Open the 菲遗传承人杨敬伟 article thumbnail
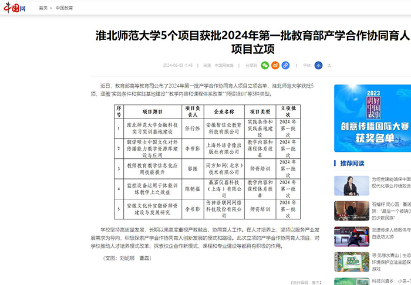This screenshot has height=285, width=411. pyautogui.click(x=351, y=236)
